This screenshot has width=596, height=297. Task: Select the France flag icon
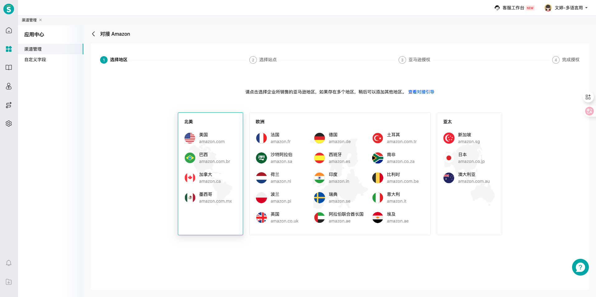pos(261,138)
